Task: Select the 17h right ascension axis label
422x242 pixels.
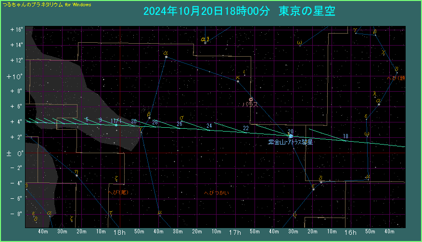Action: pyautogui.click(x=234, y=232)
